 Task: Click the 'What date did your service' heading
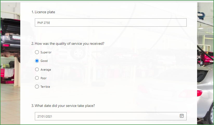point(63,106)
